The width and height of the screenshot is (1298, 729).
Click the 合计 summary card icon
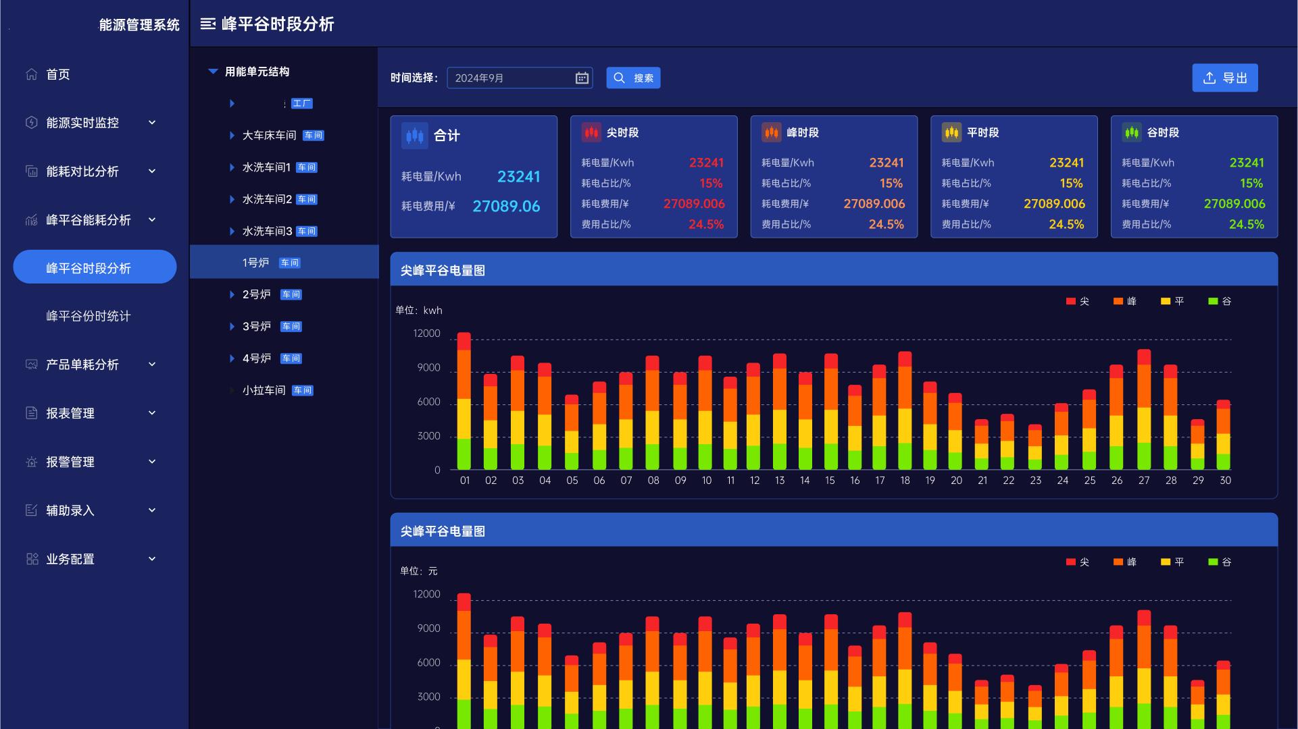click(x=414, y=136)
